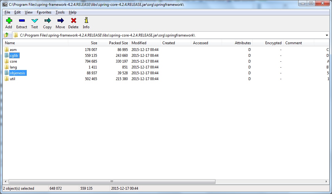Maximize the 7-Zip window
332x194 pixels.
click(x=311, y=3)
